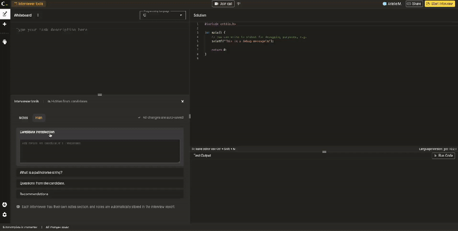Click the connection signal icon beside Join call
458x231 pixels.
pos(239,4)
